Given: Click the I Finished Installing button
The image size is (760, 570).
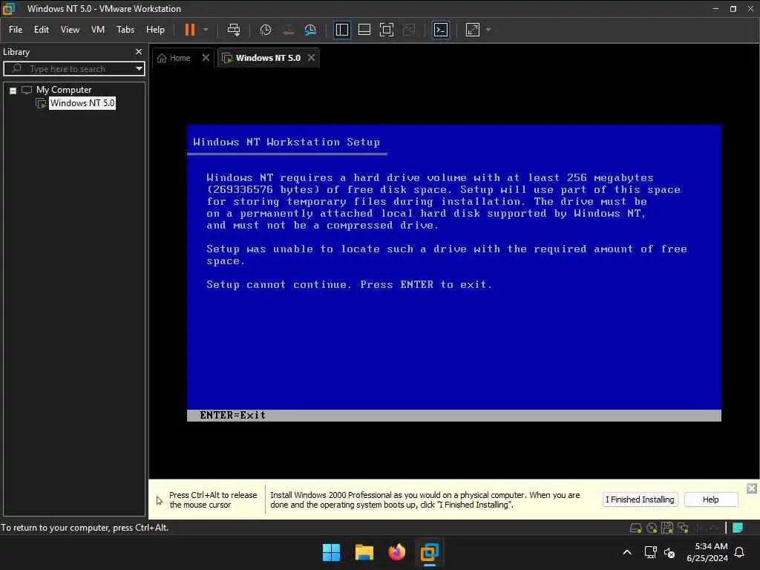Looking at the screenshot, I should tap(640, 499).
